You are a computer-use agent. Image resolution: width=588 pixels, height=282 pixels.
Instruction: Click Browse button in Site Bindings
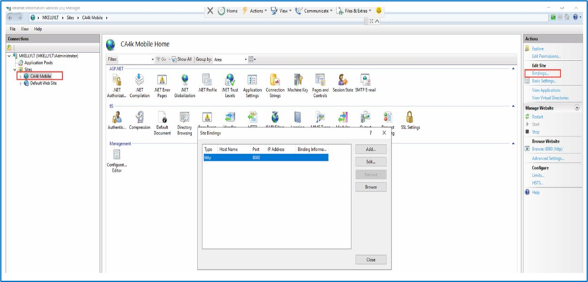click(371, 187)
